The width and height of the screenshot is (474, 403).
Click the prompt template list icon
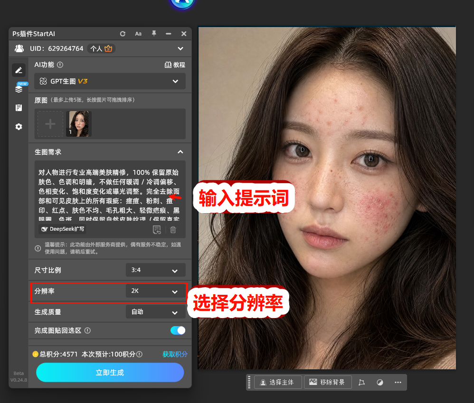tap(157, 230)
